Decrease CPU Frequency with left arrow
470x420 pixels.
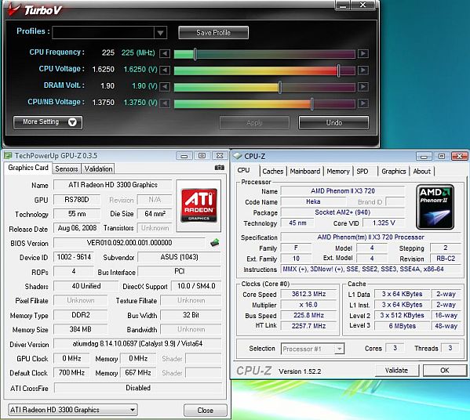pos(165,53)
